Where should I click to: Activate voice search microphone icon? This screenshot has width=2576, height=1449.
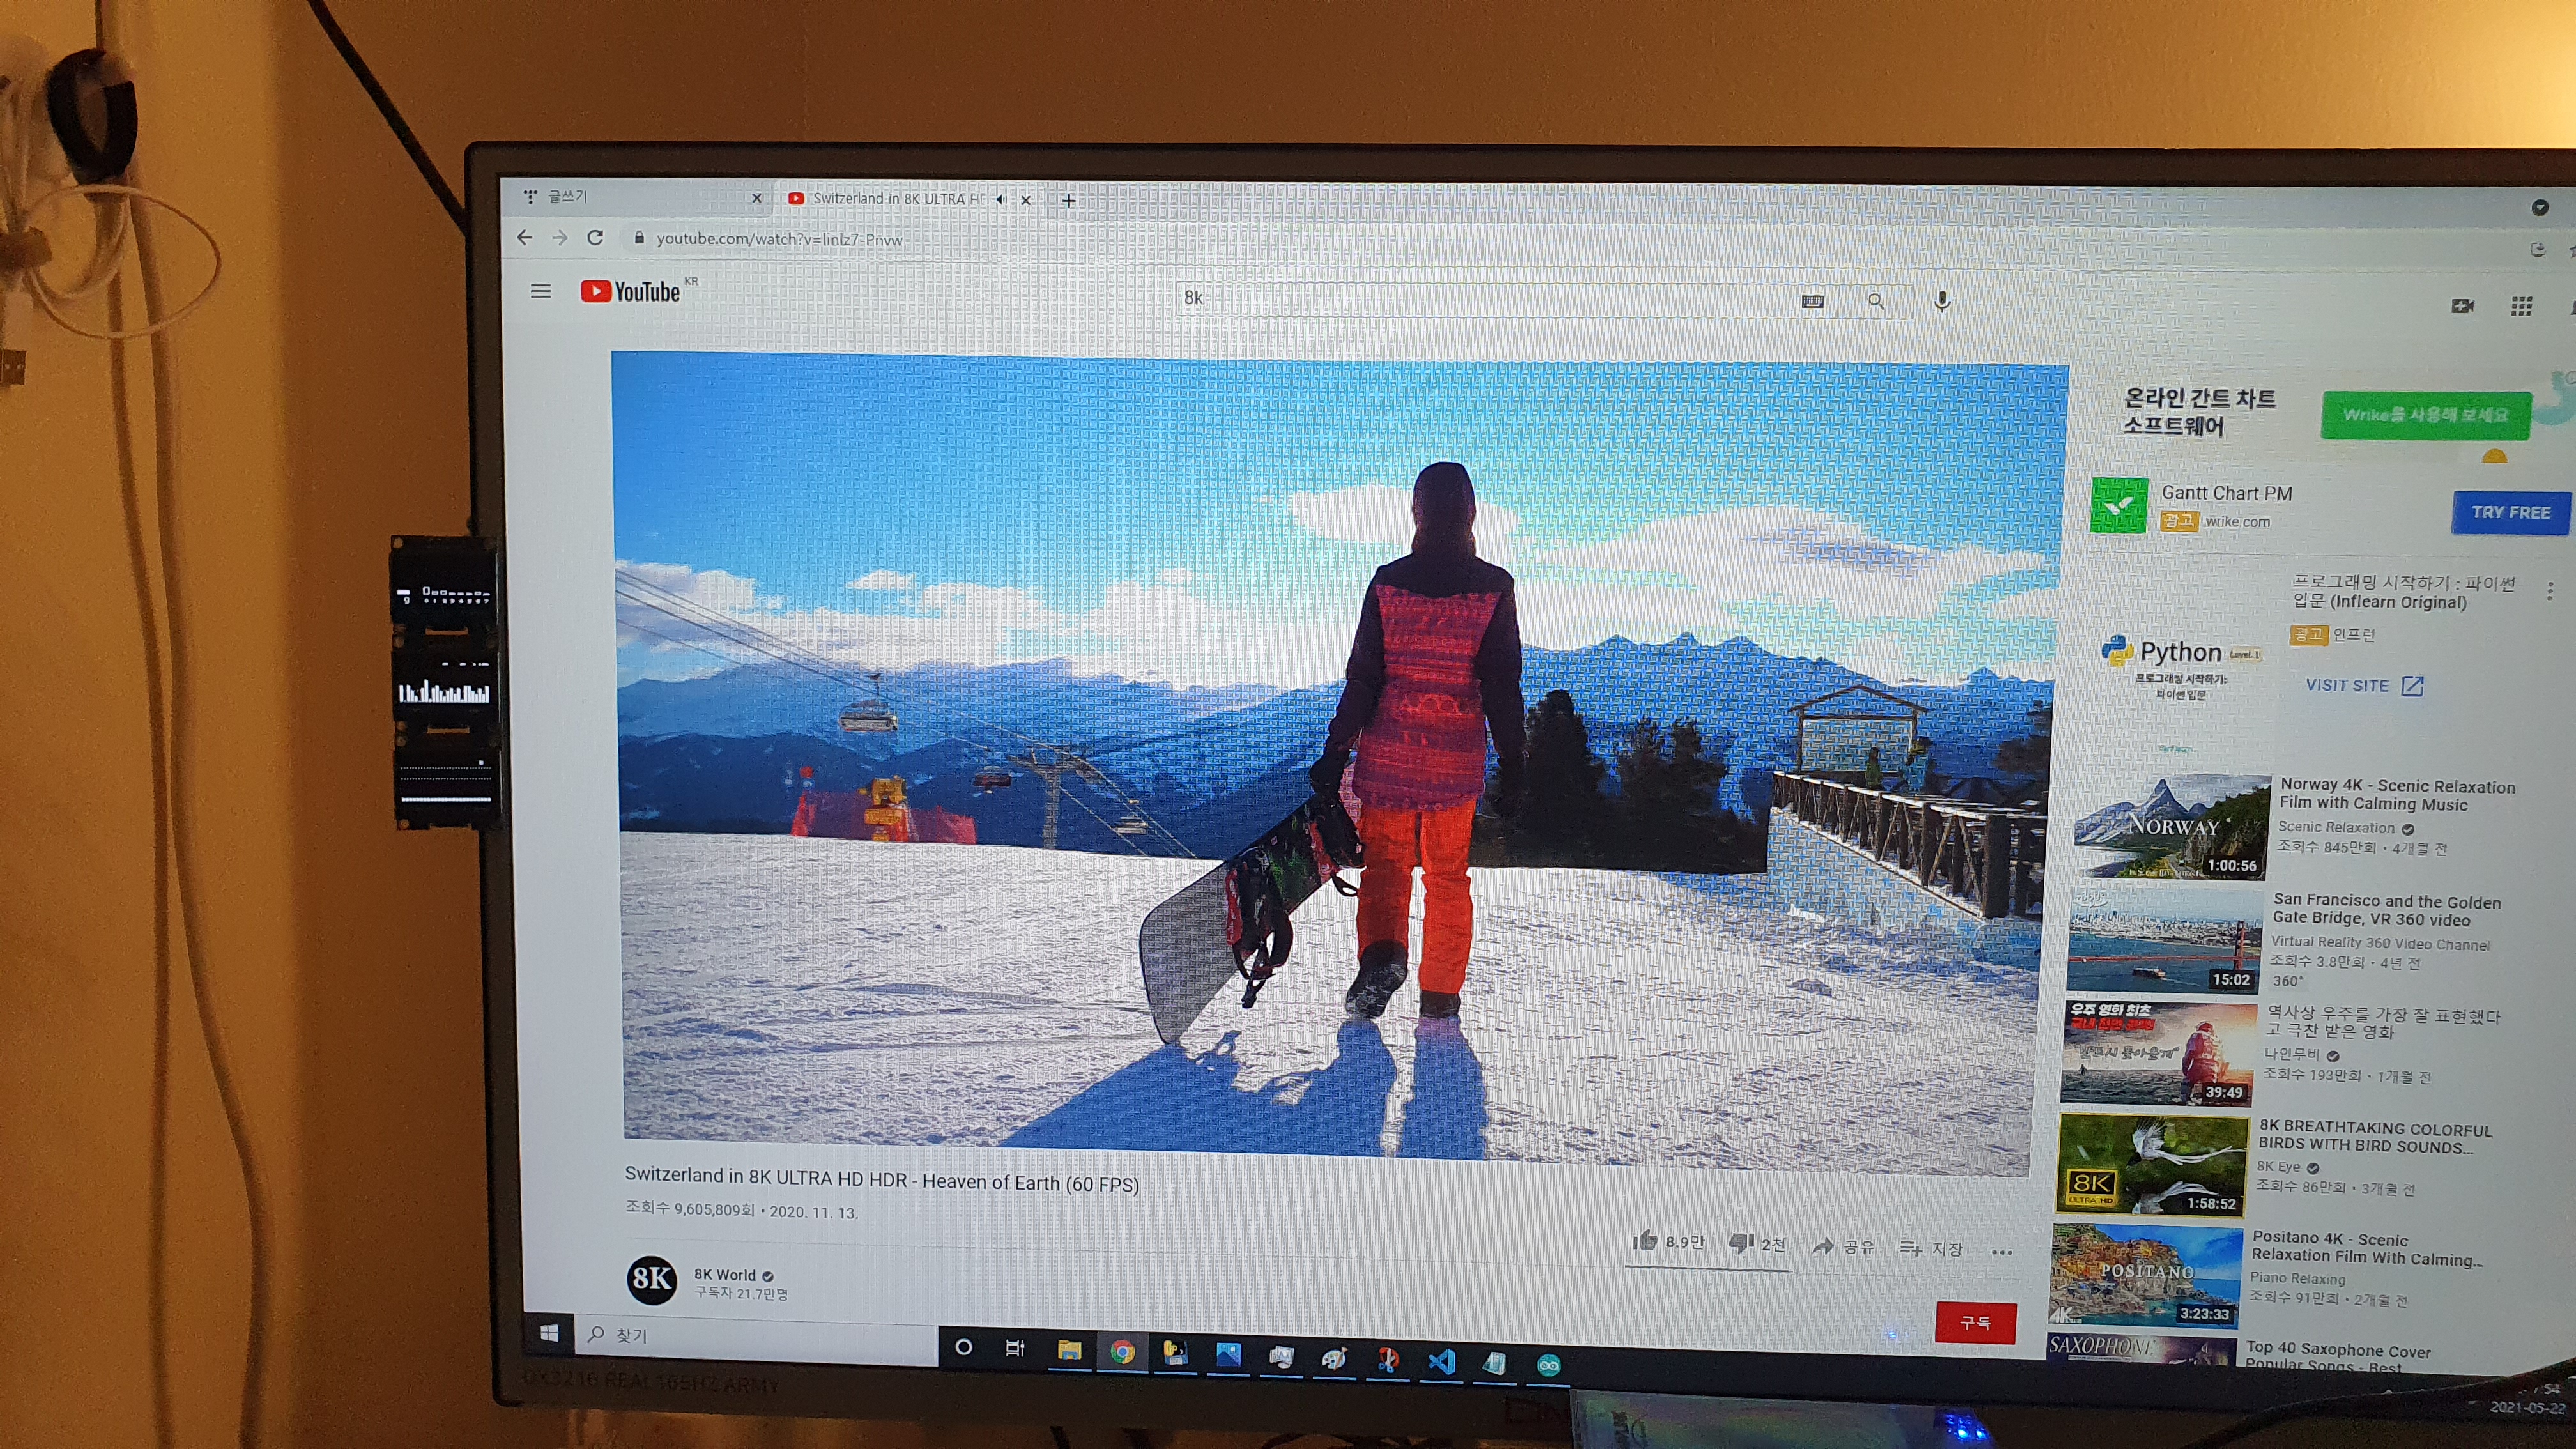click(1942, 301)
